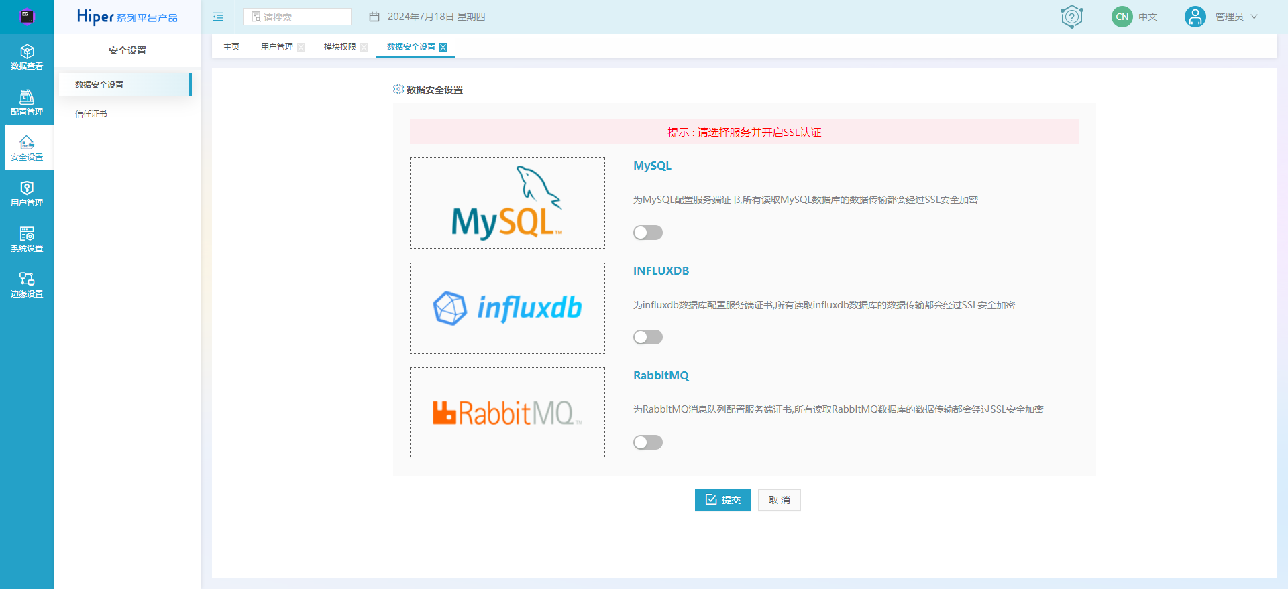Click the MySQL SSL description text
This screenshot has height=589, width=1288.
[806, 200]
